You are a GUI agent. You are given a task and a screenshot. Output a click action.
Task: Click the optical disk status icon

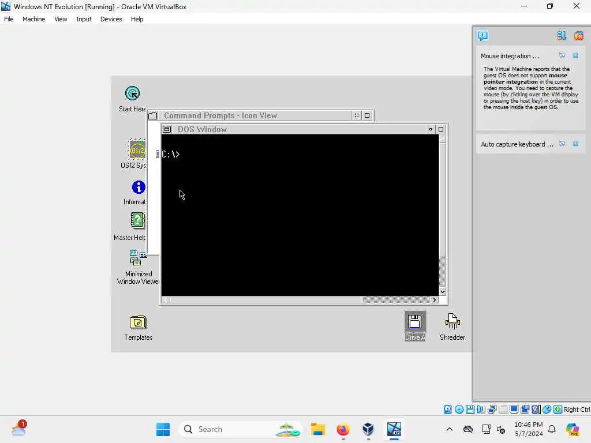[x=459, y=410]
